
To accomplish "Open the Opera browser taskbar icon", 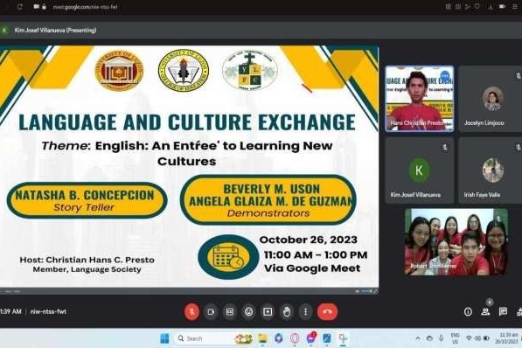I will 295,338.
